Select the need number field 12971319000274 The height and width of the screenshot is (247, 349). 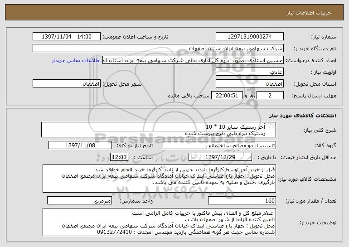(x=249, y=37)
